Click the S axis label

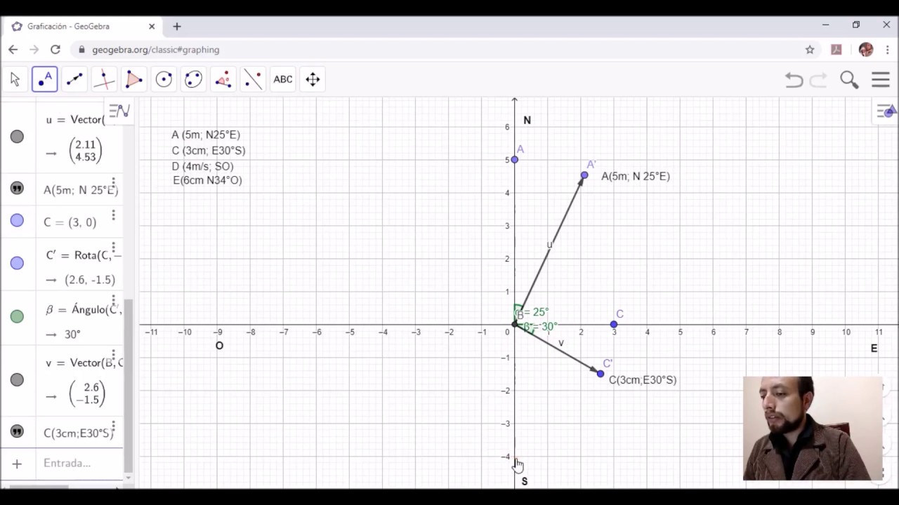tap(525, 481)
